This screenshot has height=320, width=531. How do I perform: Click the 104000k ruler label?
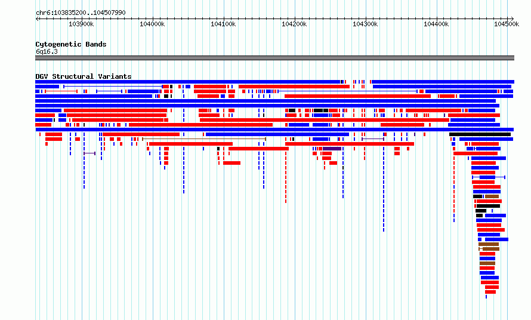[152, 24]
